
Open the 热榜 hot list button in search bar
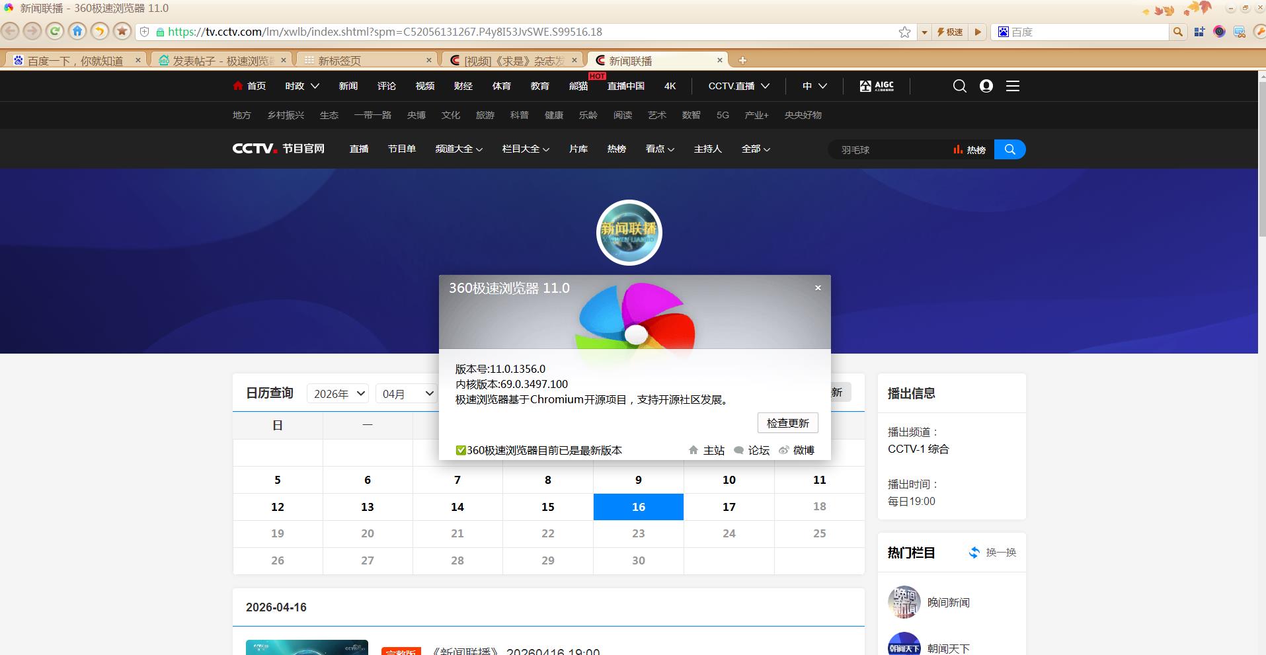pos(969,150)
